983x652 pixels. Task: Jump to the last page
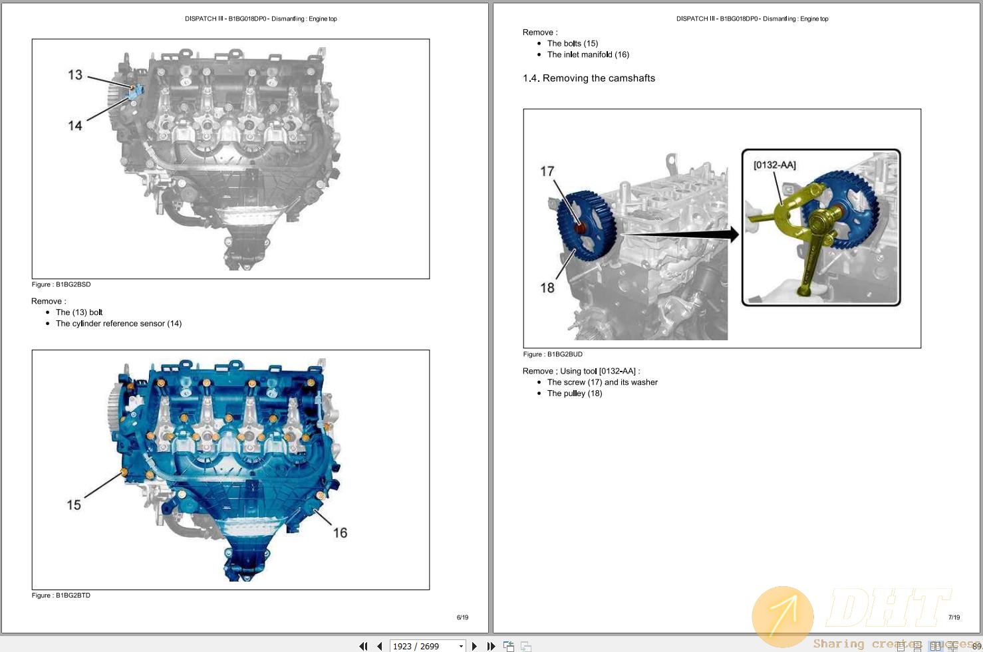coord(491,646)
